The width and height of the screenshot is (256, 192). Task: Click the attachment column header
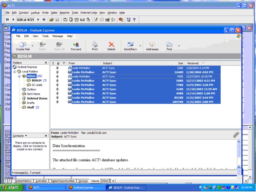pyautogui.click(x=58, y=63)
